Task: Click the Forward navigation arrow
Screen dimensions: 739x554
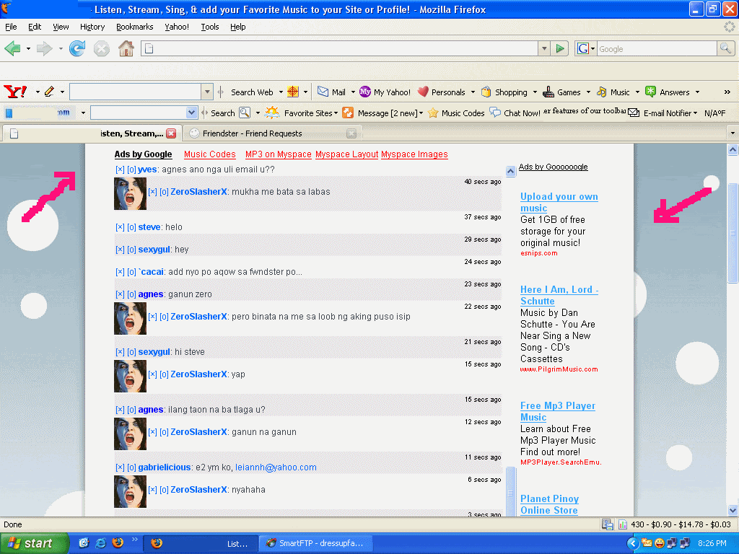Action: 44,48
